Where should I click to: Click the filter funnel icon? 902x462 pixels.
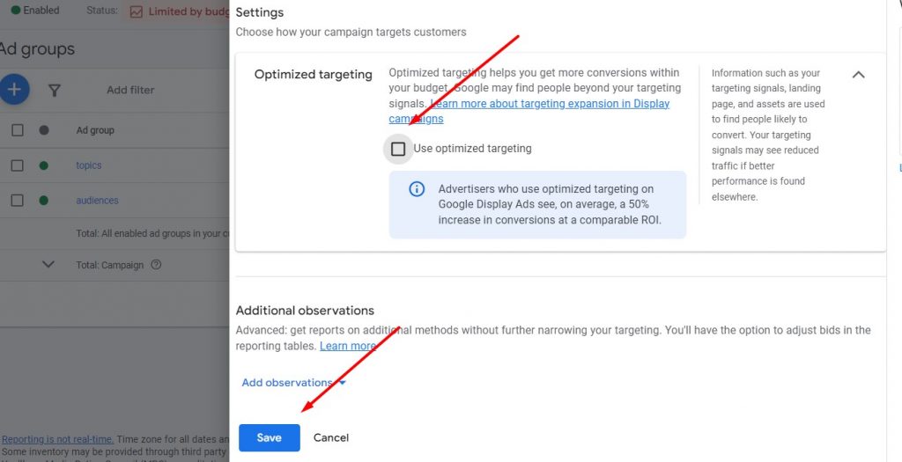(54, 90)
